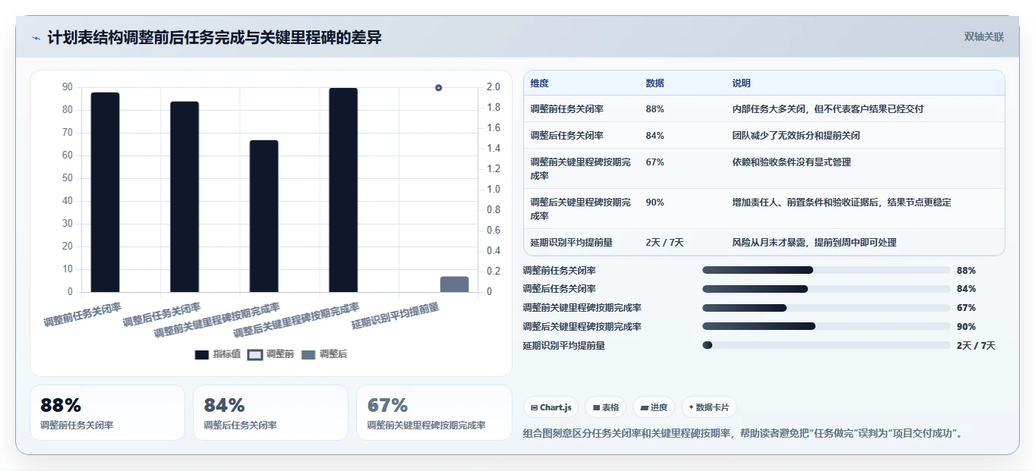
Task: Open the 88% 调整前任务关闭率 data card
Action: (x=107, y=413)
